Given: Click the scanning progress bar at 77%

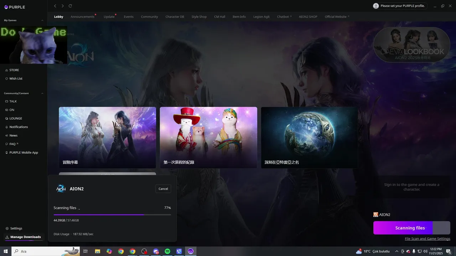Looking at the screenshot, I should [x=112, y=215].
